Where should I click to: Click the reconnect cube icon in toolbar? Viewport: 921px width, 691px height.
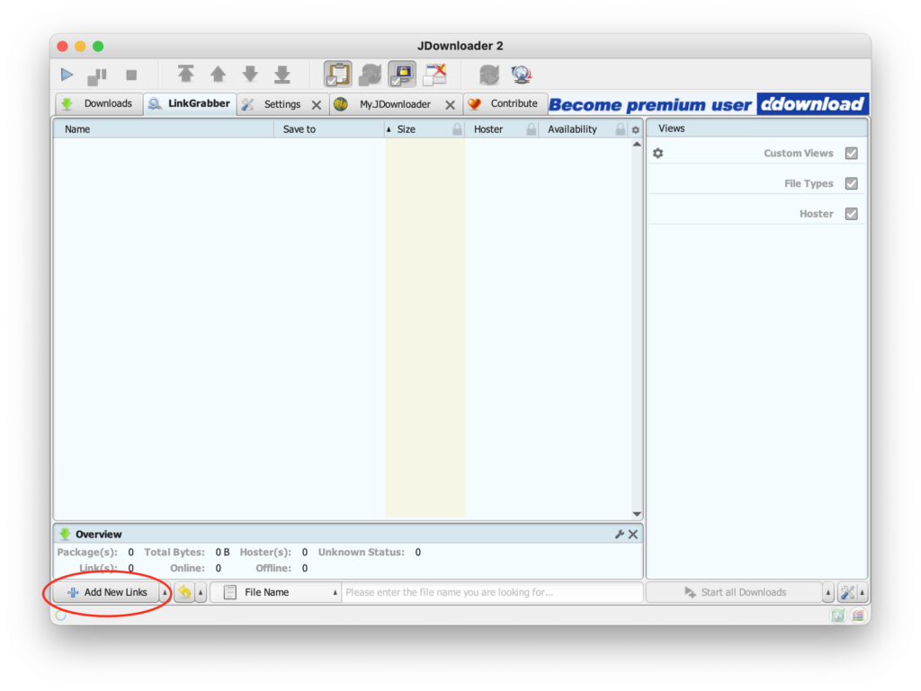[x=488, y=75]
